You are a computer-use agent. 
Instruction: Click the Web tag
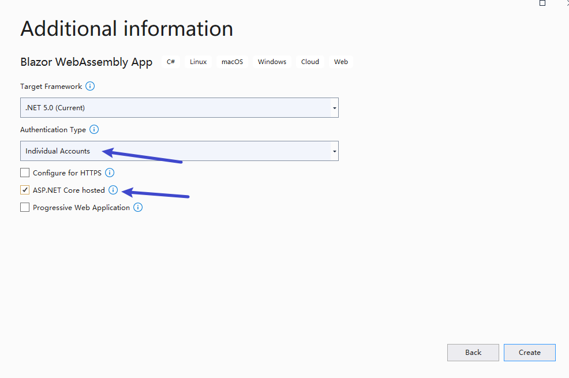pyautogui.click(x=341, y=61)
